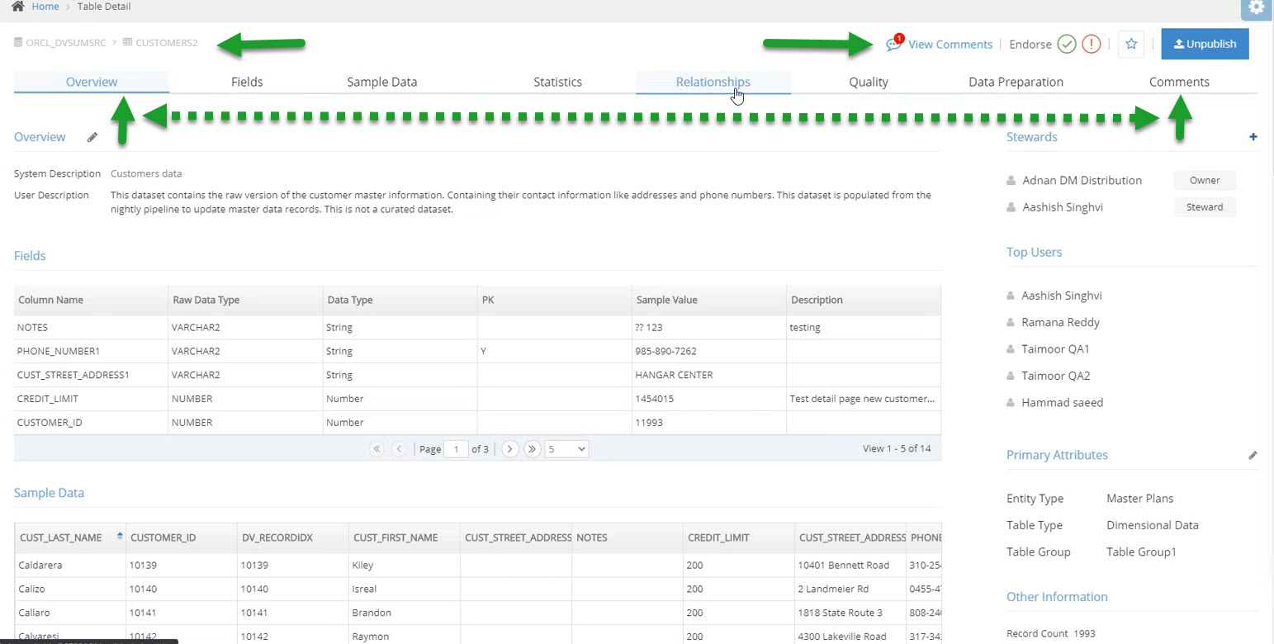1274x644 pixels.
Task: Click description 'Test detail page new customer...'
Action: 862,399
